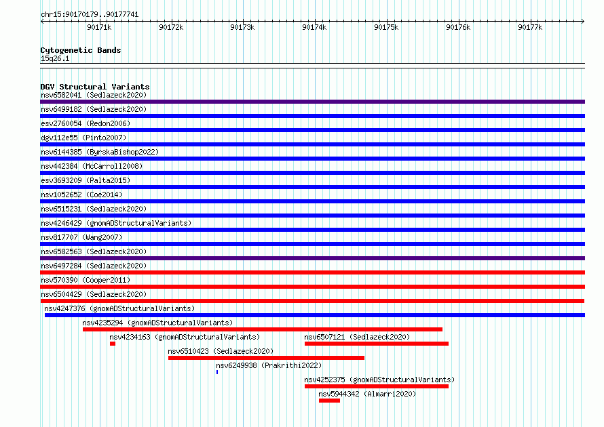Click the blue bar under nsv6499182
604x427 pixels.
click(312, 116)
